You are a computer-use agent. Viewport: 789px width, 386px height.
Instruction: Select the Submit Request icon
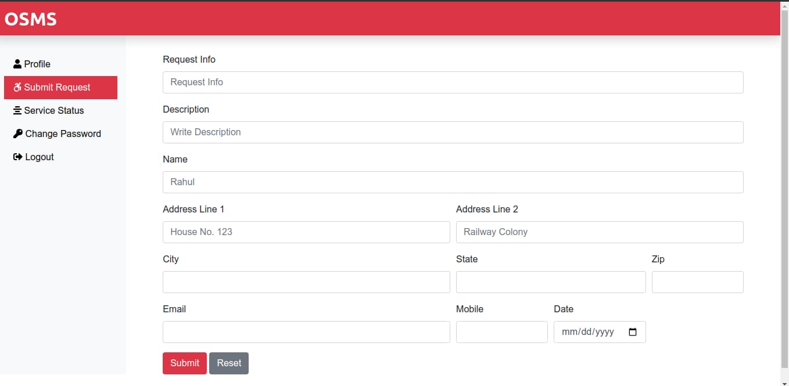coord(17,87)
